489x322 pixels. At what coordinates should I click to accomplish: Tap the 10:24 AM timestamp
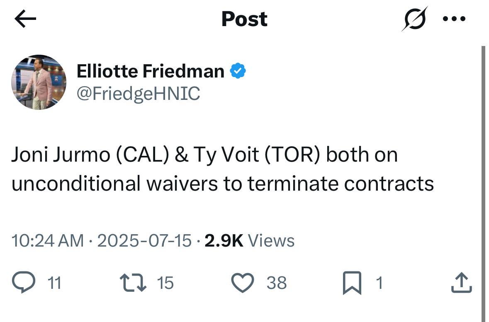pyautogui.click(x=47, y=240)
